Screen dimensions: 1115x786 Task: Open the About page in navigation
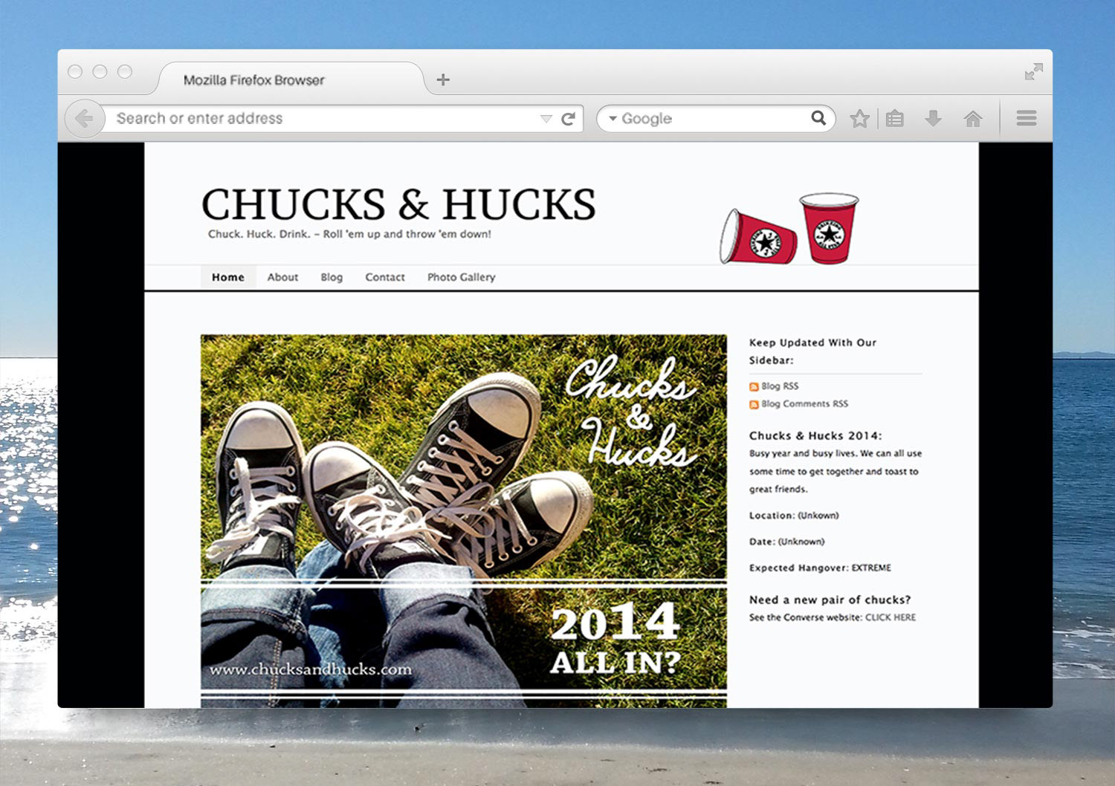pyautogui.click(x=282, y=277)
